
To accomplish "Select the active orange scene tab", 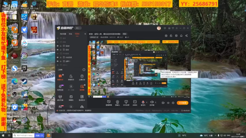I will coord(77,34).
